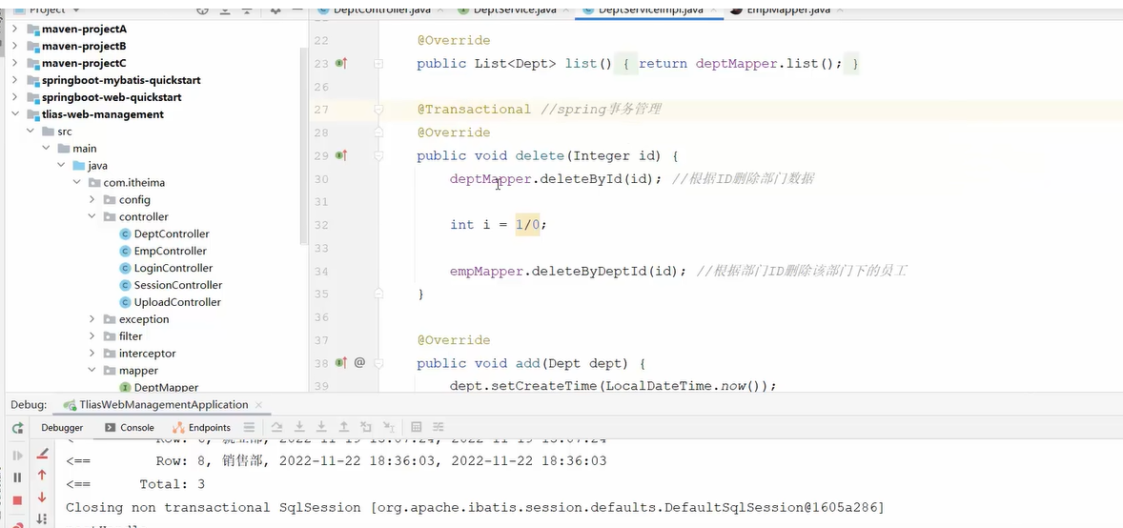Open Project panel settings gear
Viewport: 1123px width, 528px height.
coord(276,10)
